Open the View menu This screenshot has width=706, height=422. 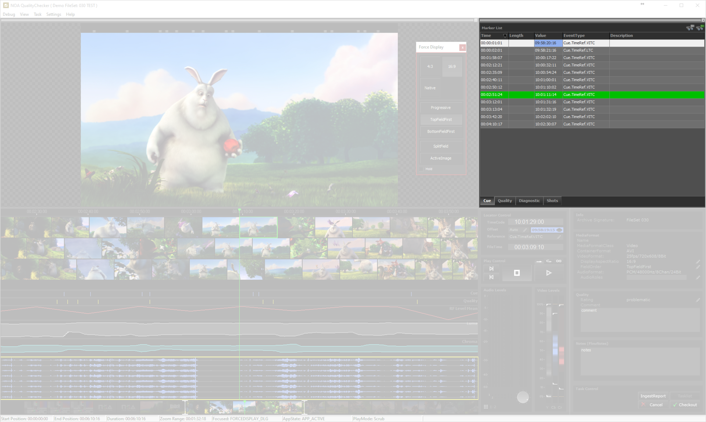[x=24, y=14]
